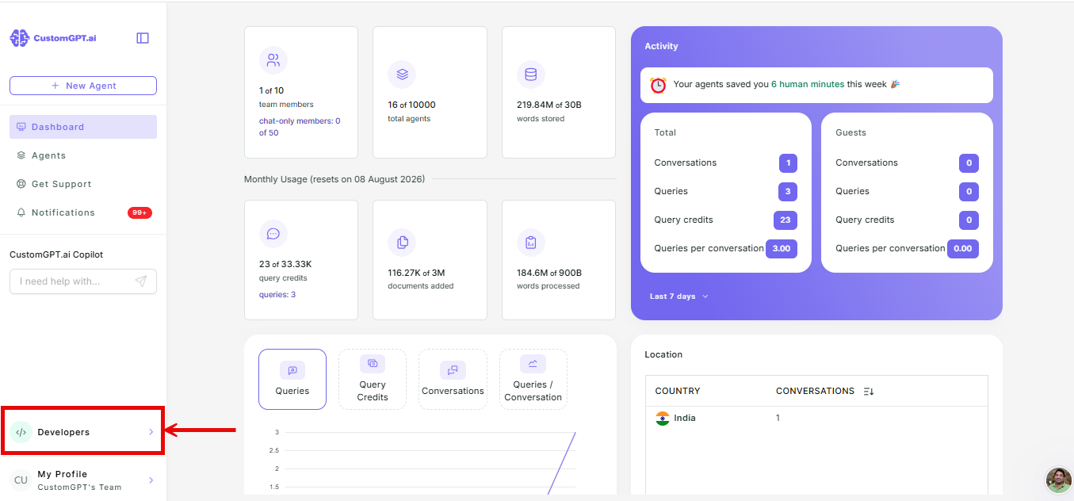Click the total agents stack icon

click(x=402, y=75)
